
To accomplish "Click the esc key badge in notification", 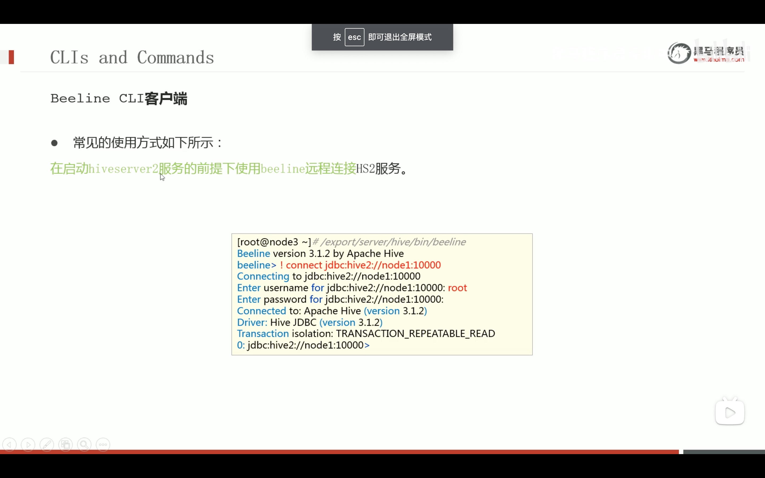I will coord(354,37).
